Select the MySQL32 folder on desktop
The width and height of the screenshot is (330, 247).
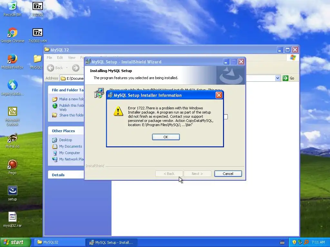click(x=37, y=62)
